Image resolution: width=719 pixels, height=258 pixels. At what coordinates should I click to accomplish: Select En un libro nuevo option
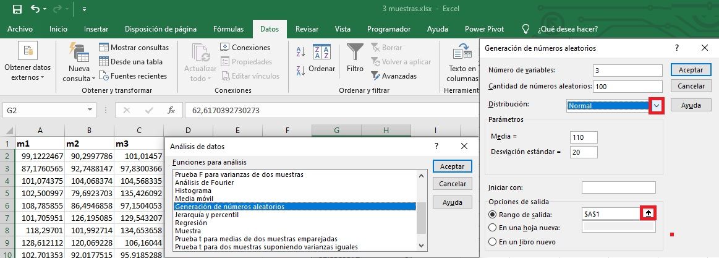[493, 241]
